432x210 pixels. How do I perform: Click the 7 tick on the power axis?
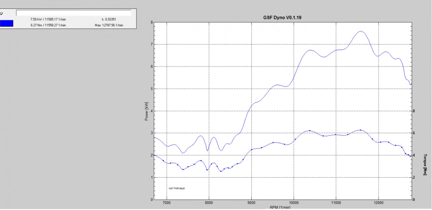[152, 45]
